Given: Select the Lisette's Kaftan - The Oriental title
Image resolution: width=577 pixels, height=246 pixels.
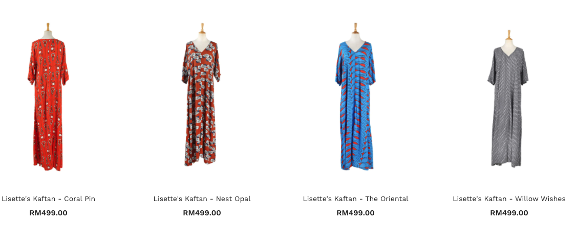Looking at the screenshot, I should (355, 199).
